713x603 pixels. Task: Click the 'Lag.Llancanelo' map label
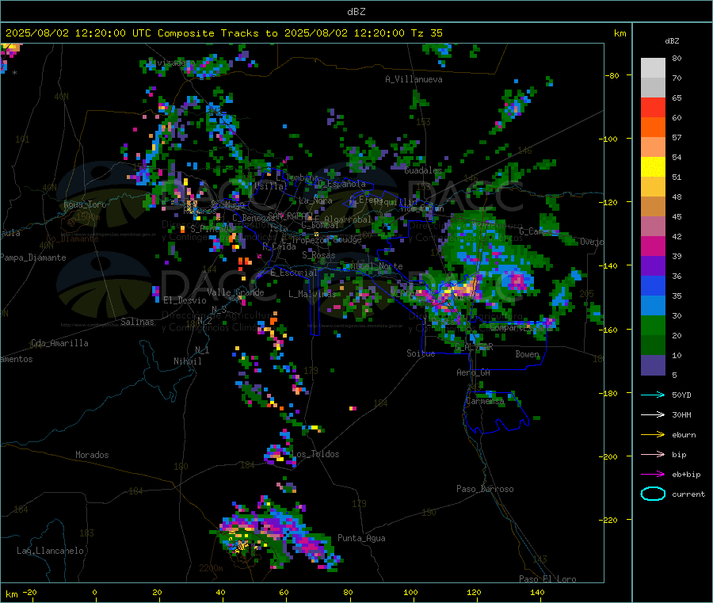(50, 551)
